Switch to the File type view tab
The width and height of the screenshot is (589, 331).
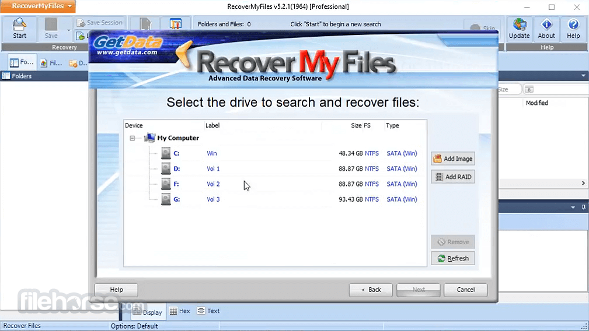point(51,63)
